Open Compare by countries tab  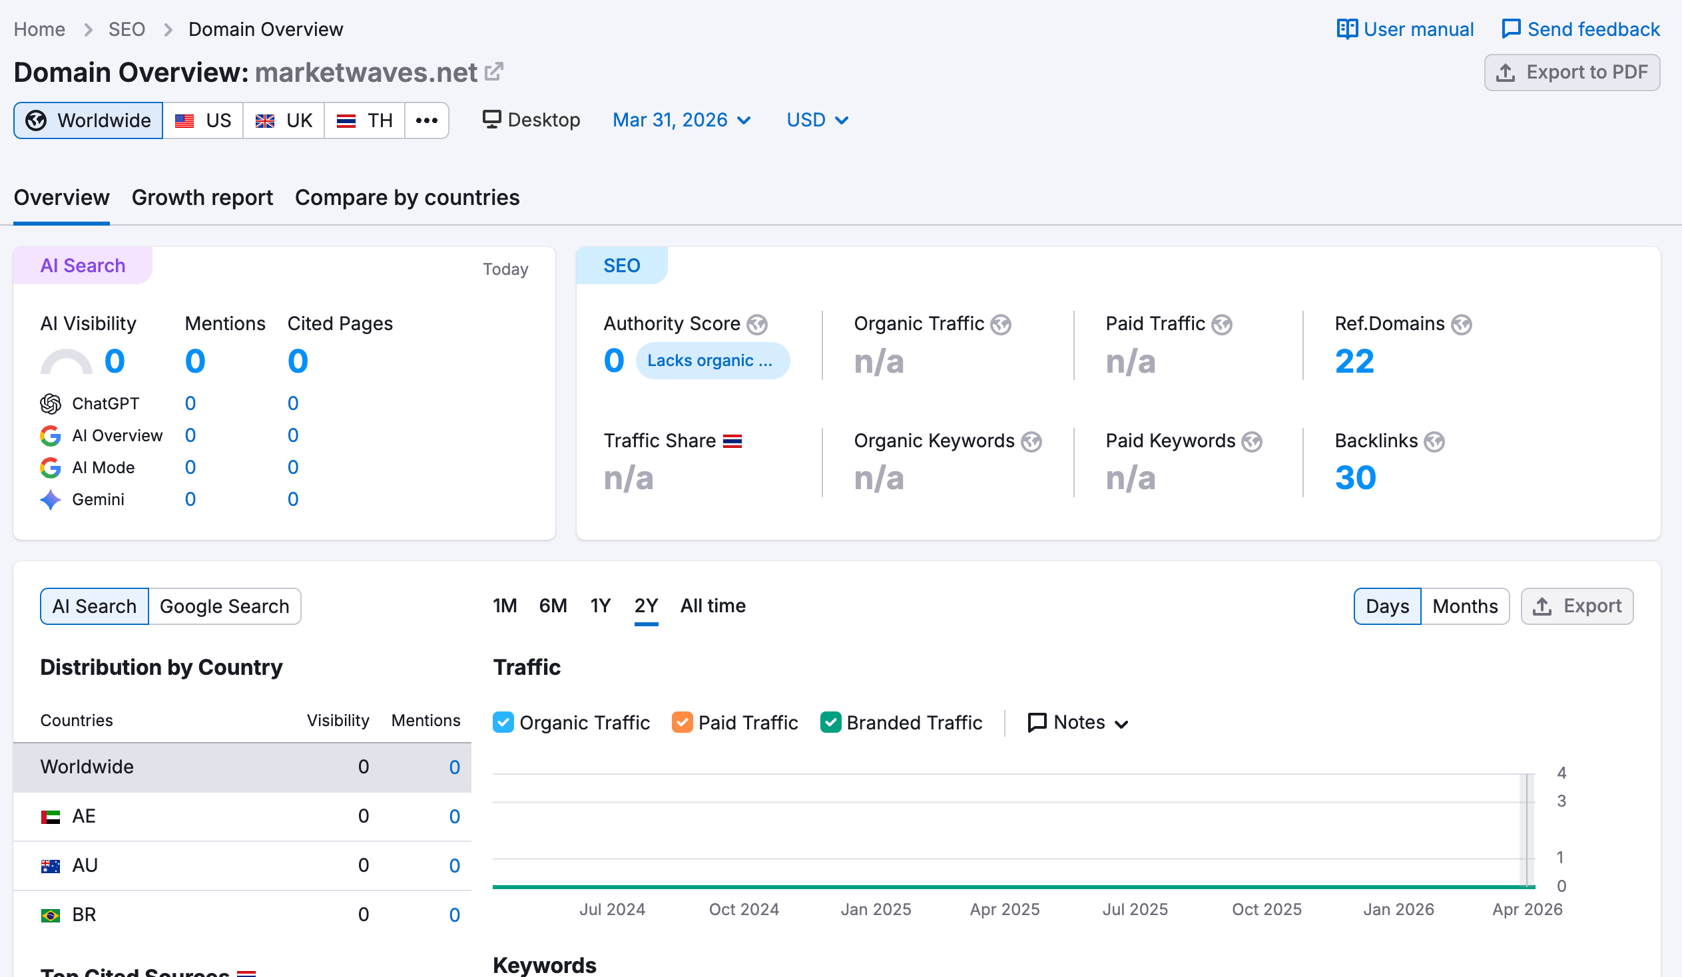pos(407,198)
